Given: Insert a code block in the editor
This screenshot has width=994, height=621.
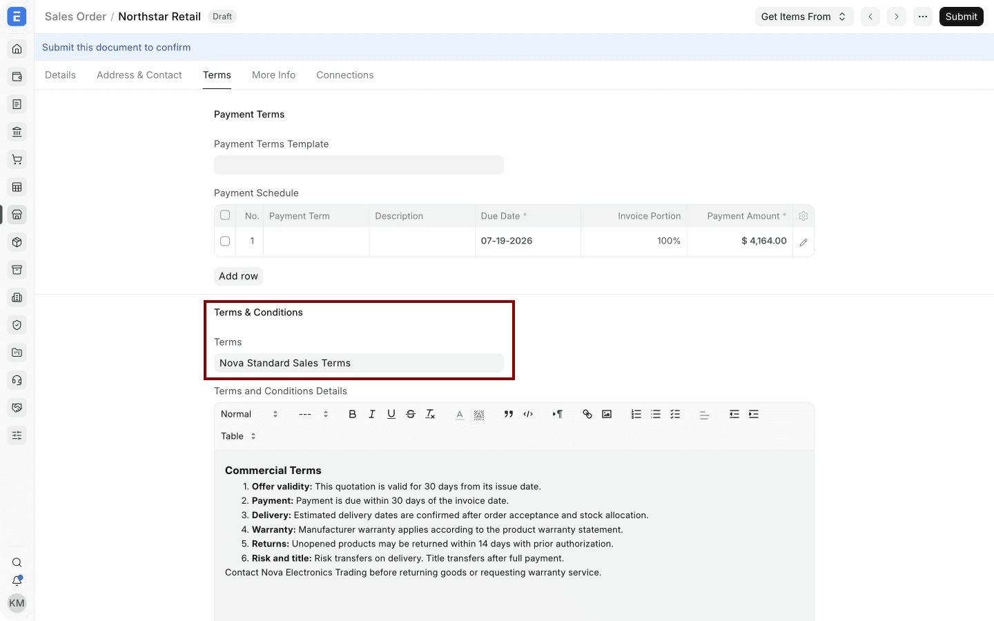Looking at the screenshot, I should click(528, 414).
